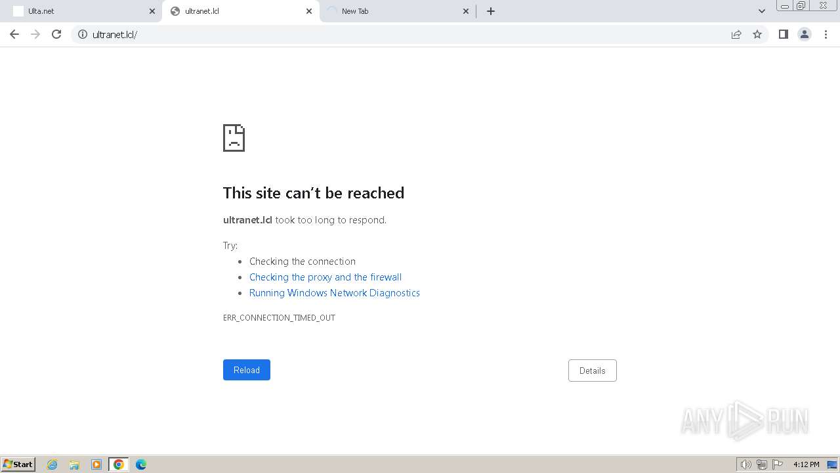Reload page using toolbar refresh icon
Screen dimensions: 840x473
[x=56, y=34]
